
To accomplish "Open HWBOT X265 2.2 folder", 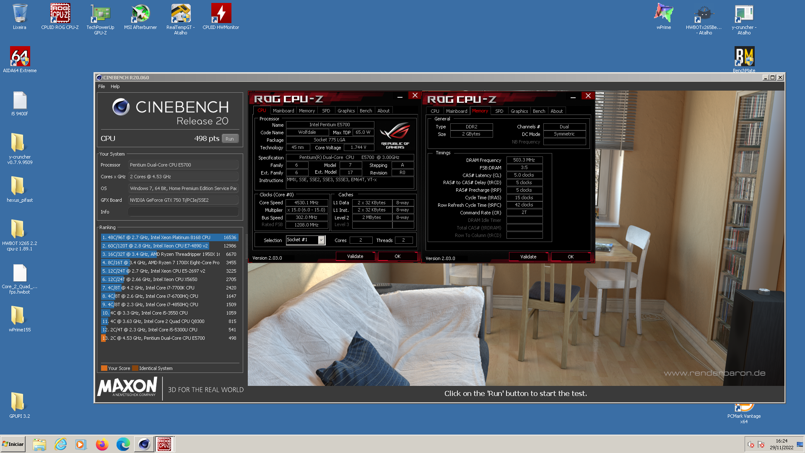I will (20, 235).
